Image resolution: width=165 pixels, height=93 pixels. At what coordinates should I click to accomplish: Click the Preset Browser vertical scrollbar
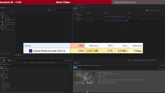coord(71,67)
